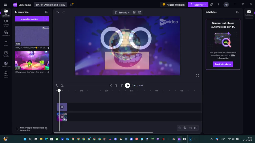
Task: Follow the Más información link
Action: [x=226, y=57]
